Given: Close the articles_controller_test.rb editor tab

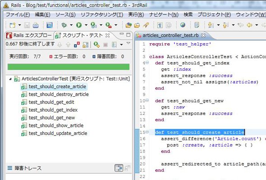Looking at the screenshot, I should 203,36.
